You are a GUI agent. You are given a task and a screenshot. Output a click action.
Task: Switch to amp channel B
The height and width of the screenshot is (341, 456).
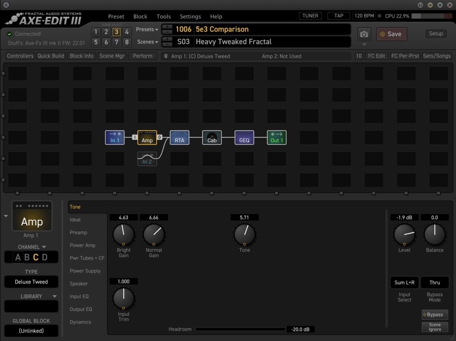coord(27,257)
